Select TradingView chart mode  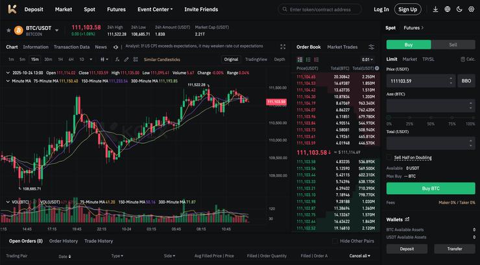(x=256, y=60)
